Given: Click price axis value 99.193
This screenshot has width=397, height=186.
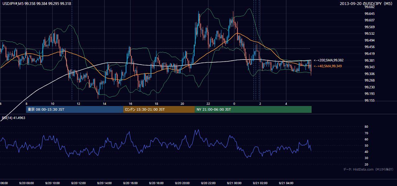Looking at the screenshot, I should [369, 94].
